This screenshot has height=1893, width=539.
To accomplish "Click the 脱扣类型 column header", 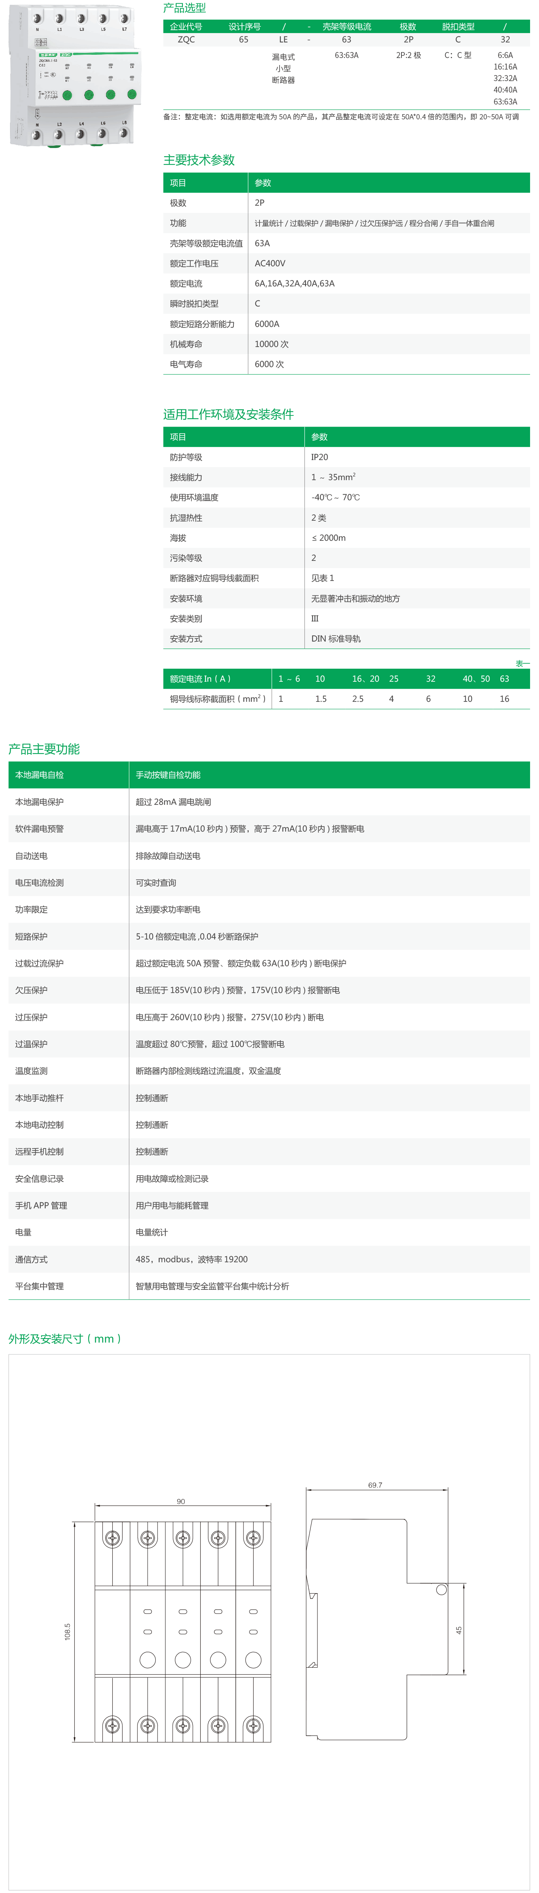I will coord(458,26).
